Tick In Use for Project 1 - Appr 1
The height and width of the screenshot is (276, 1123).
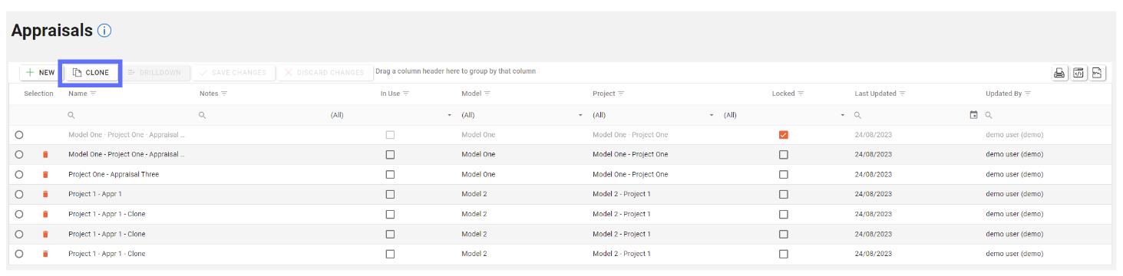point(390,194)
